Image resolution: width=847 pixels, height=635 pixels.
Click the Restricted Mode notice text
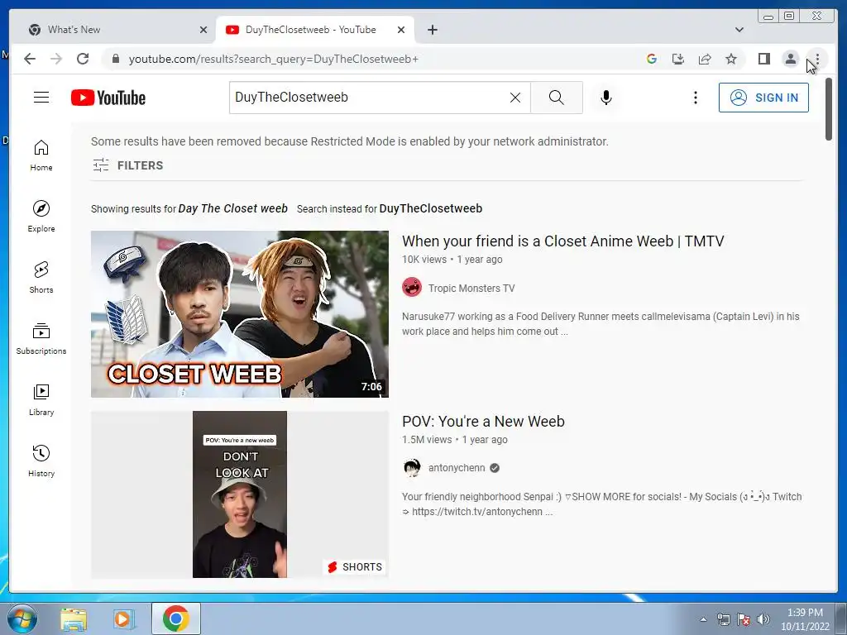[x=350, y=141]
